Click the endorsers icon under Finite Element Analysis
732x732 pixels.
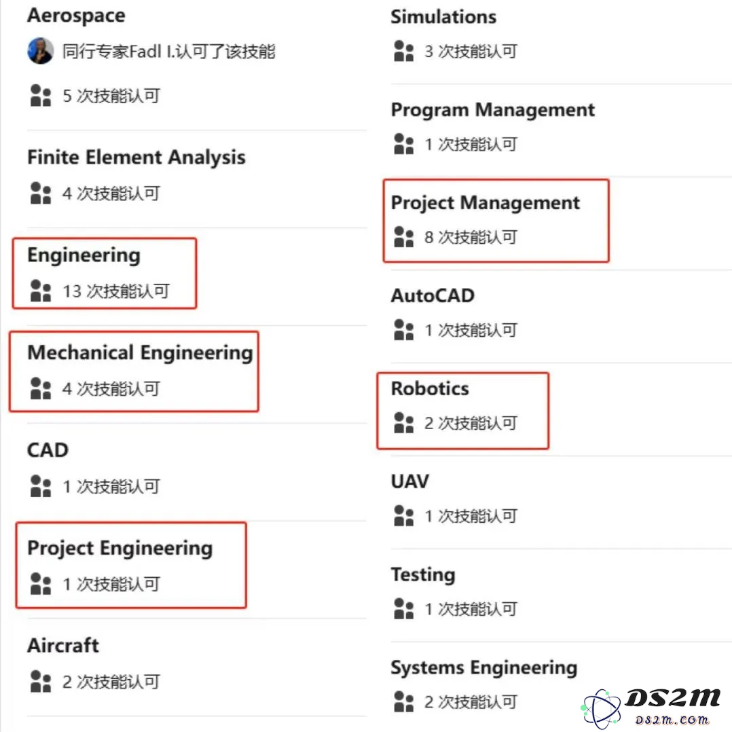click(x=40, y=194)
